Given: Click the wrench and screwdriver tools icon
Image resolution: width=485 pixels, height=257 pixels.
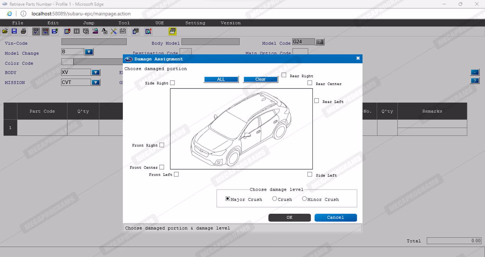Looking at the screenshot, I should point(114,31).
